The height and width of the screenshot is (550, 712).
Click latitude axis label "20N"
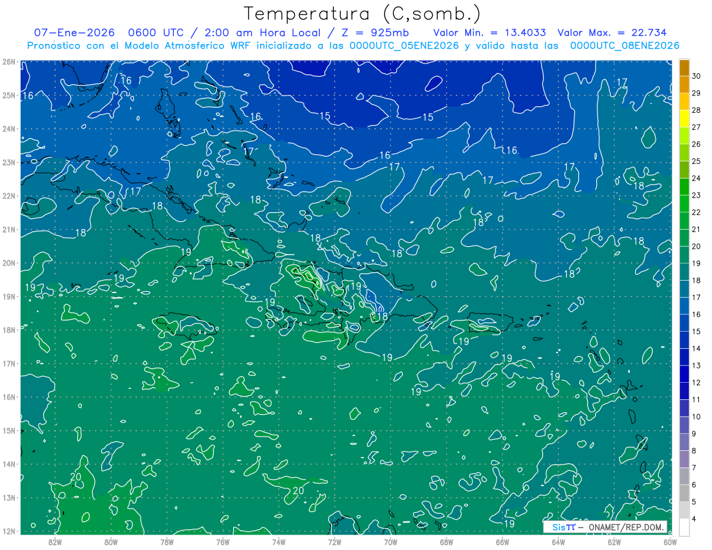point(9,263)
